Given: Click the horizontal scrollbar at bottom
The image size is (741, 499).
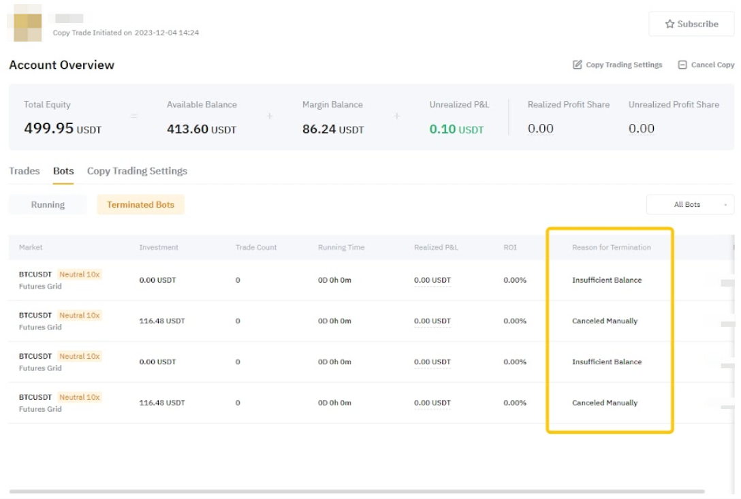Looking at the screenshot, I should pos(357,491).
